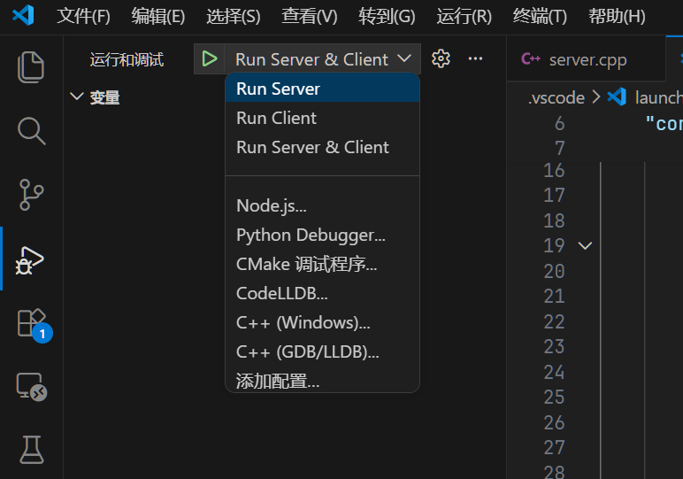Choose CodeLLDB... option
This screenshot has width=683, height=479.
coord(322,293)
